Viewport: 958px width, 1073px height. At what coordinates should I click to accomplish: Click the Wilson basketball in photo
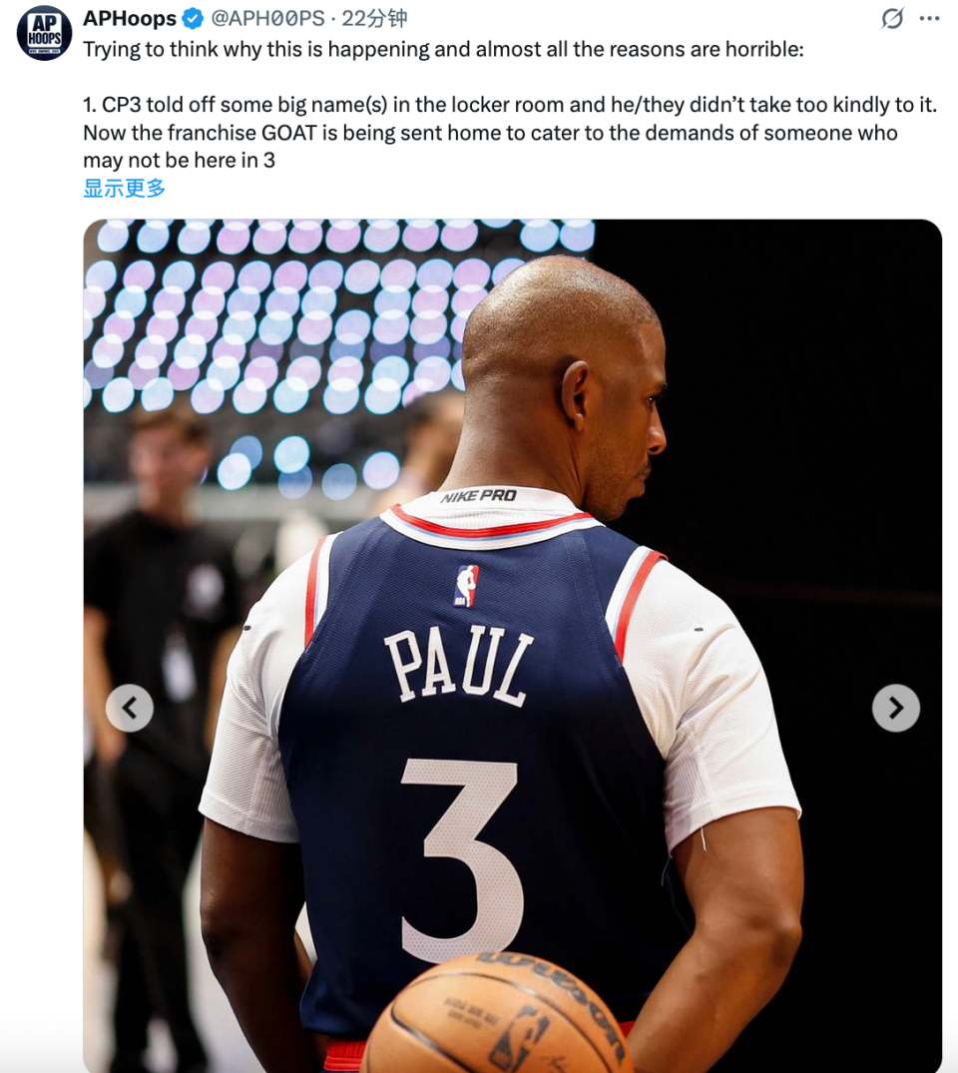(x=498, y=1014)
